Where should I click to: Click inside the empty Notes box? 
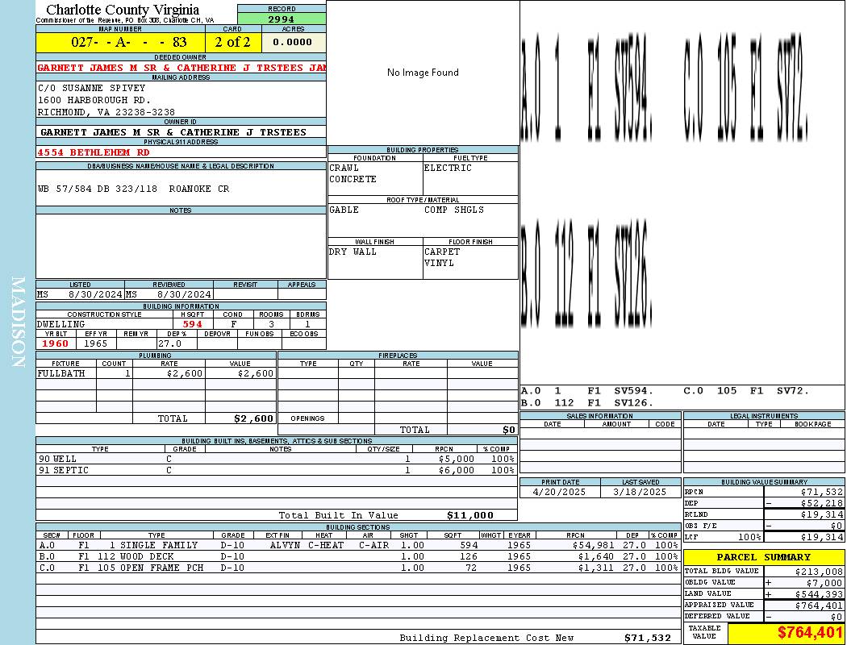[x=181, y=246]
